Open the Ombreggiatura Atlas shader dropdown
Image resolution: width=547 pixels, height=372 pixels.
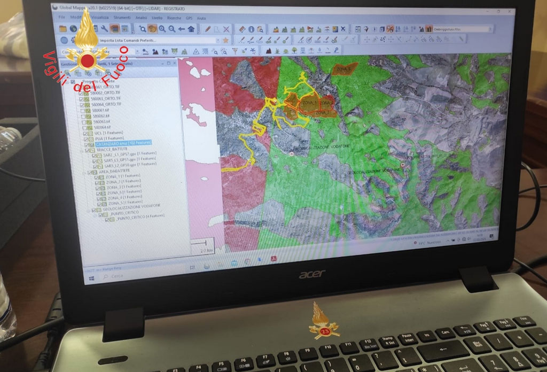(x=490, y=29)
